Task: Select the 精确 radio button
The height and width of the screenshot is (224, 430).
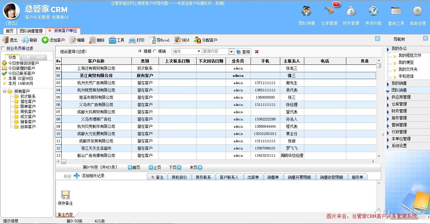Action: pos(155,51)
